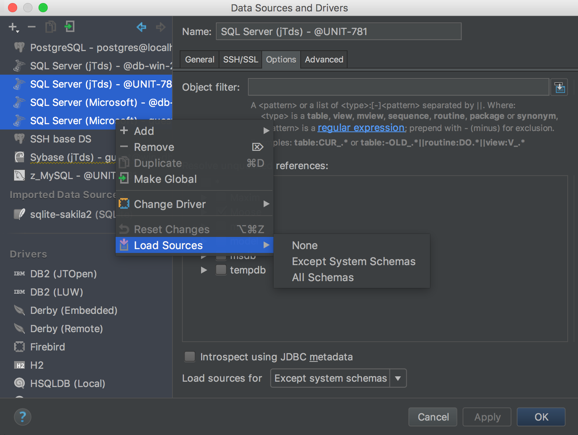Open help with the question mark icon
Screen dimensions: 578x435
click(x=23, y=417)
